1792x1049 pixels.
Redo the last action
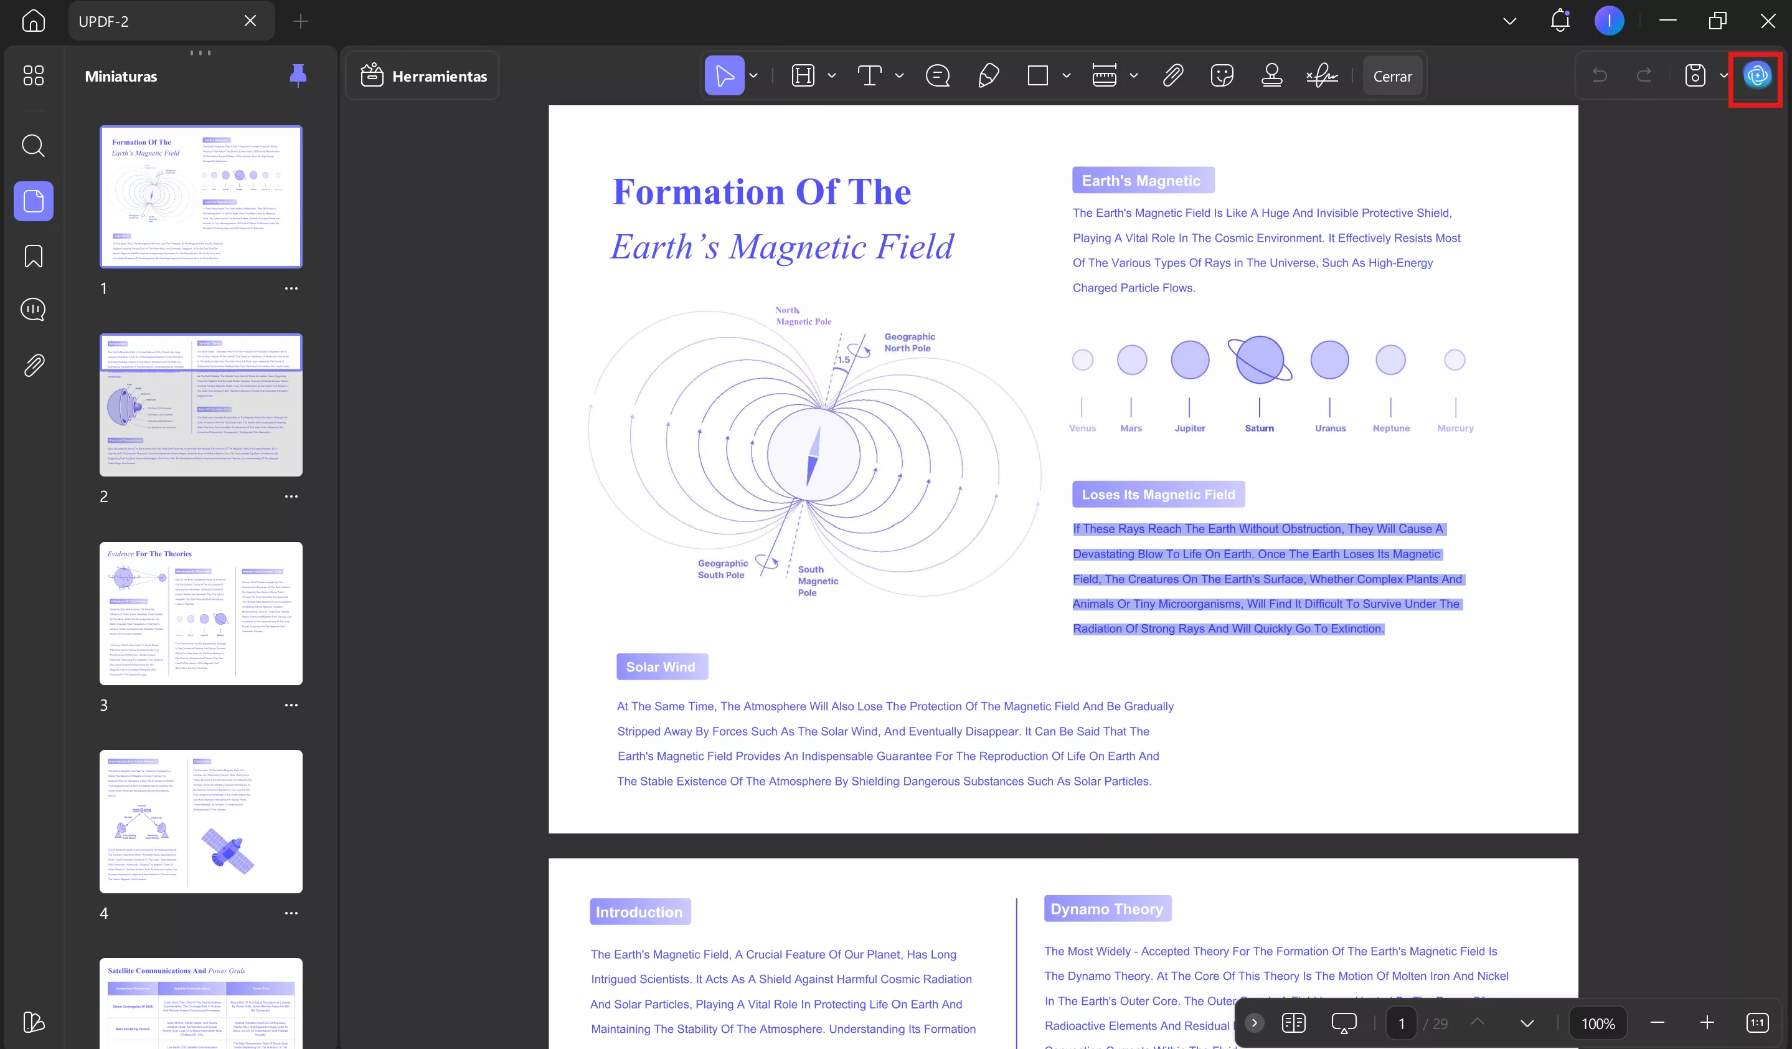tap(1644, 75)
